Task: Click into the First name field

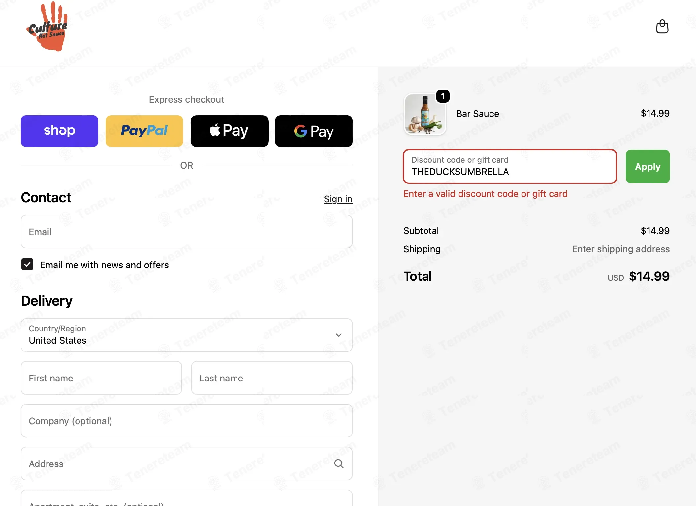Action: pyautogui.click(x=101, y=378)
